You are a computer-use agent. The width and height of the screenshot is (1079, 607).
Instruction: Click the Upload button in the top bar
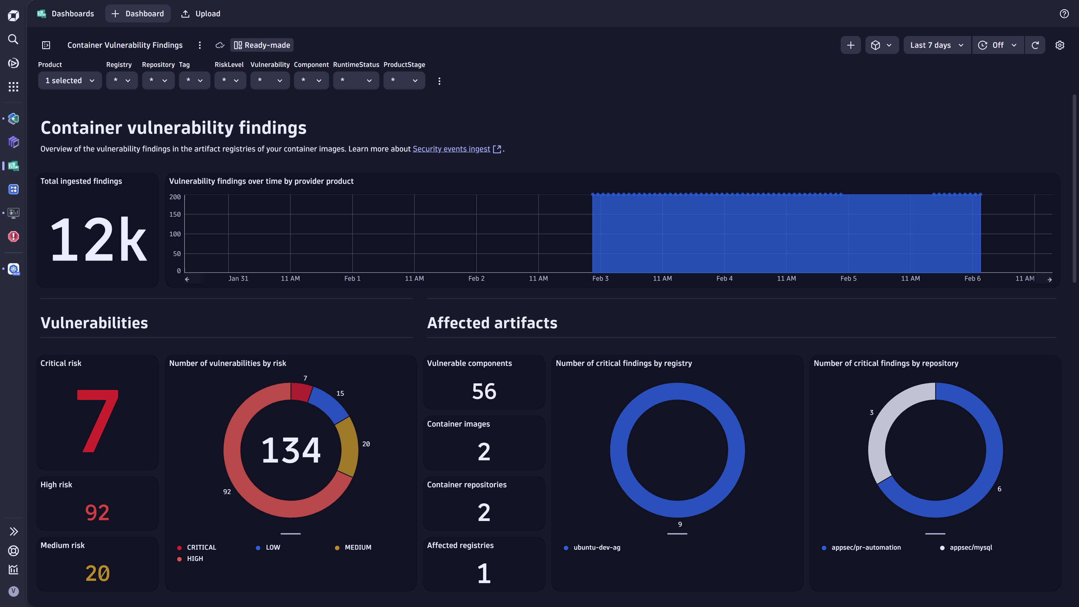[x=200, y=13]
